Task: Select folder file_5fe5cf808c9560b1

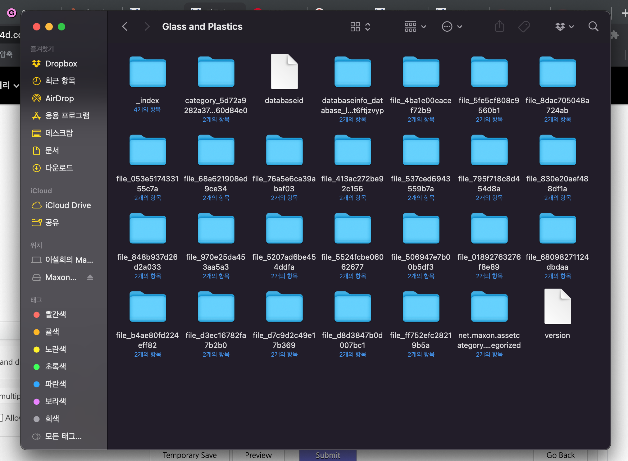Action: 489,72
